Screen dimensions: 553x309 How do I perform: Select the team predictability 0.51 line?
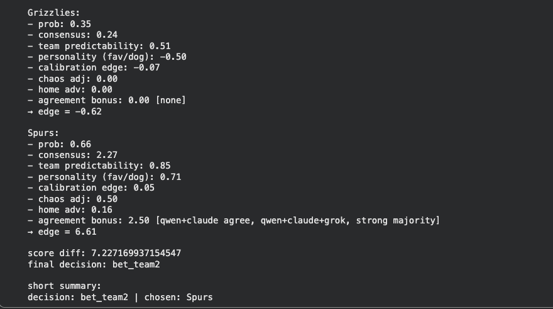pyautogui.click(x=99, y=46)
